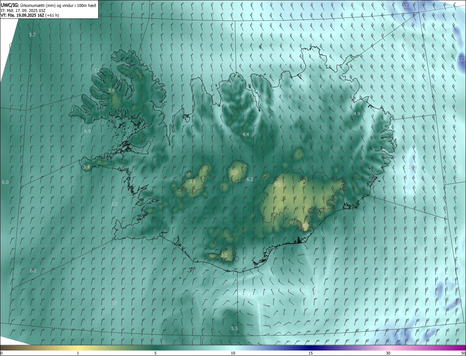
Task: Select the 12.6 value label
Action: (x=407, y=6)
